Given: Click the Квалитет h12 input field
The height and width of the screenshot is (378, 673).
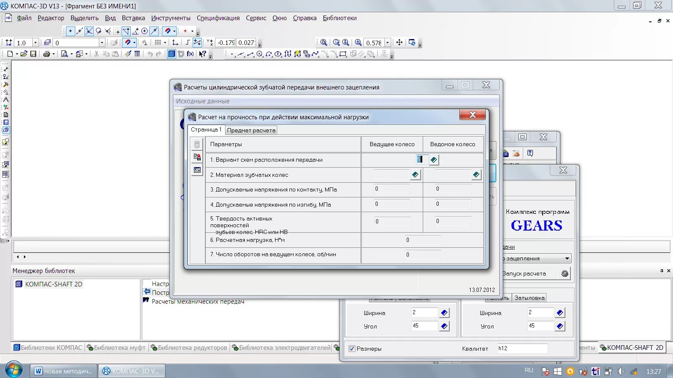Looking at the screenshot, I should coord(522,349).
